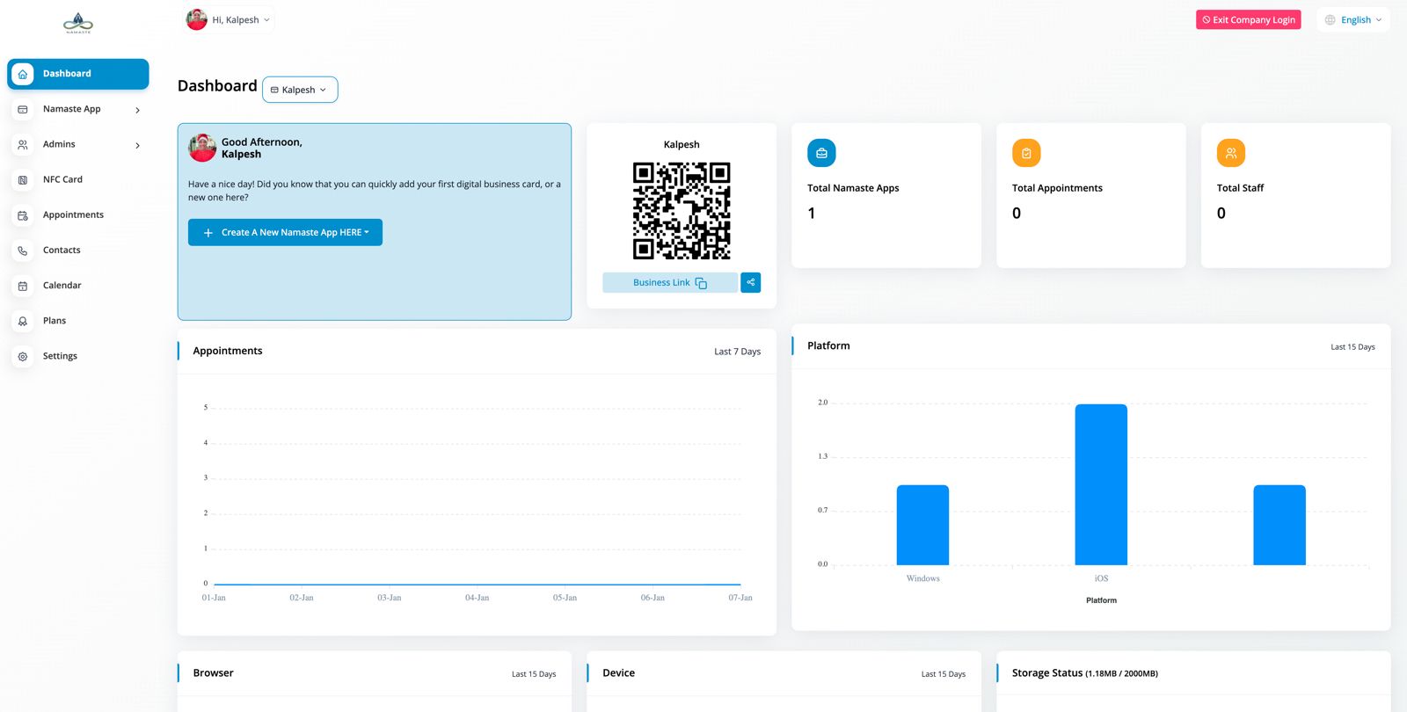Expand the Namaste App submenu chevron
Viewport: 1407px width, 712px height.
click(137, 110)
